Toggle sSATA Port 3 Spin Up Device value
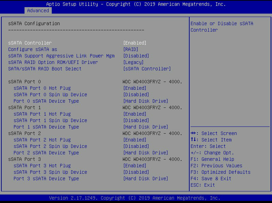Viewport: 272px width, 203px height. click(136, 172)
